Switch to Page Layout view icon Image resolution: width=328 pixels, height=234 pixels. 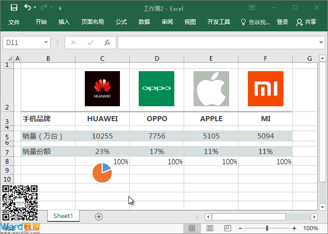[210, 228]
